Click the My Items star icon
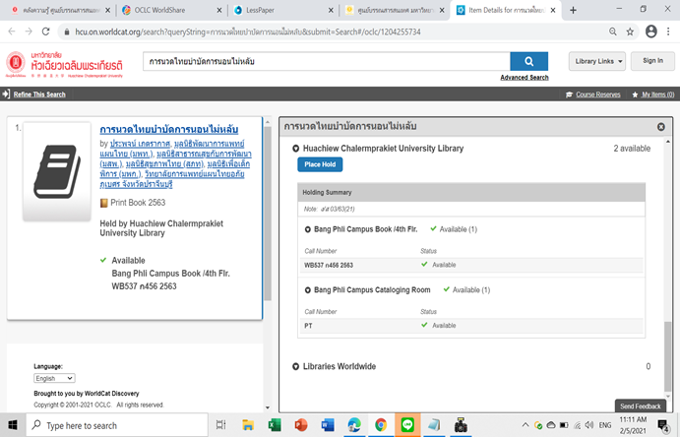This screenshot has width=680, height=437. (635, 94)
